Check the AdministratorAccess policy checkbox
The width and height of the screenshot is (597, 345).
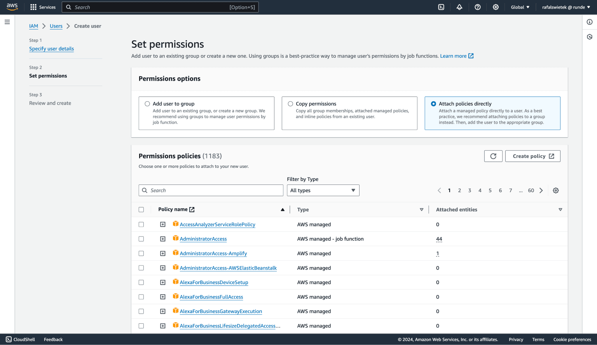[141, 239]
